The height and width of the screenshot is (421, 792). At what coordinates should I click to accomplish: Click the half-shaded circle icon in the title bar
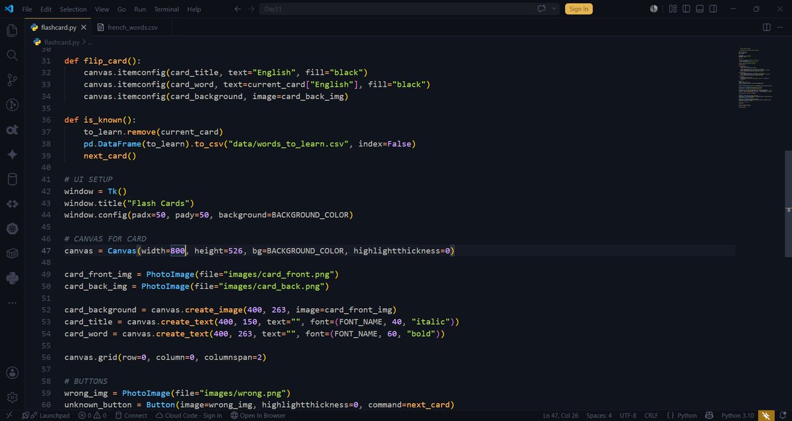pos(653,9)
